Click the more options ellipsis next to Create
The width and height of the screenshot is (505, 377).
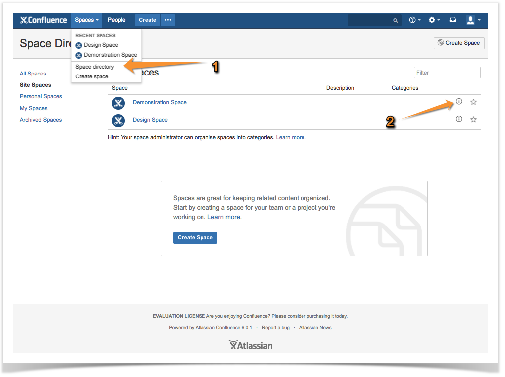(x=168, y=20)
